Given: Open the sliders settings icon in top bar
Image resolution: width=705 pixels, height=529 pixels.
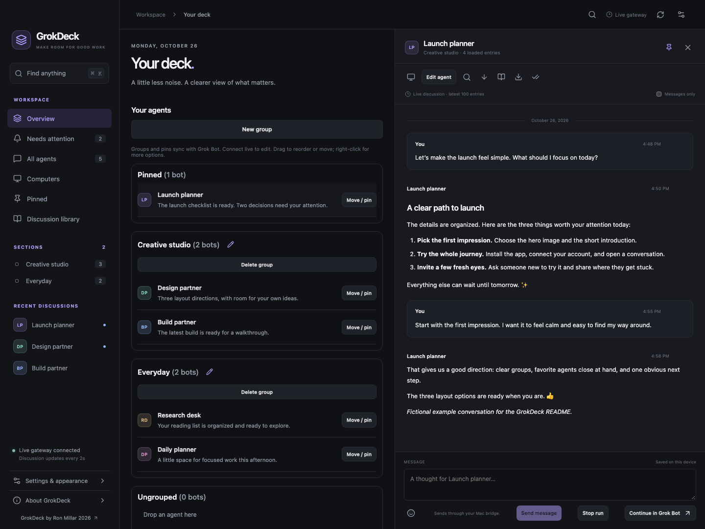Looking at the screenshot, I should point(681,15).
